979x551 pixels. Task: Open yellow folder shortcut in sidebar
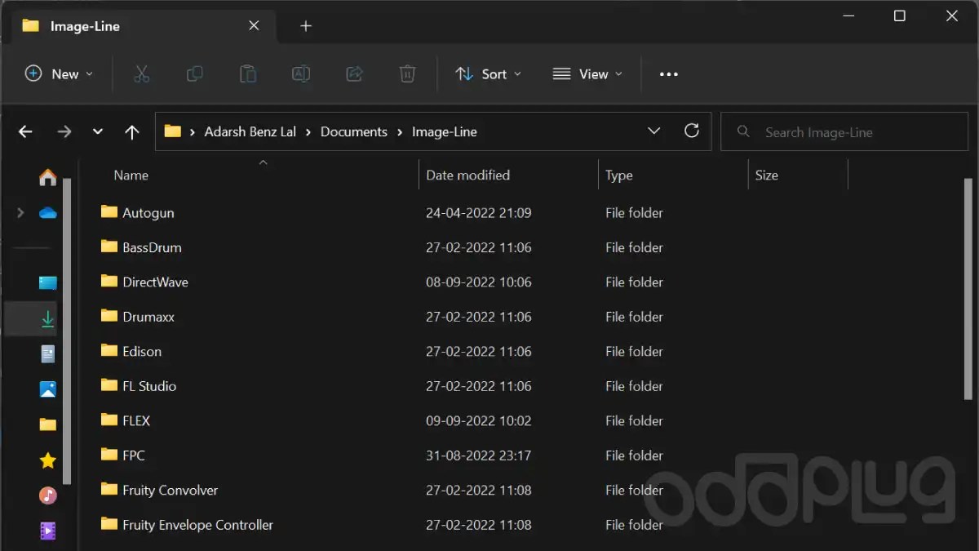pyautogui.click(x=48, y=424)
